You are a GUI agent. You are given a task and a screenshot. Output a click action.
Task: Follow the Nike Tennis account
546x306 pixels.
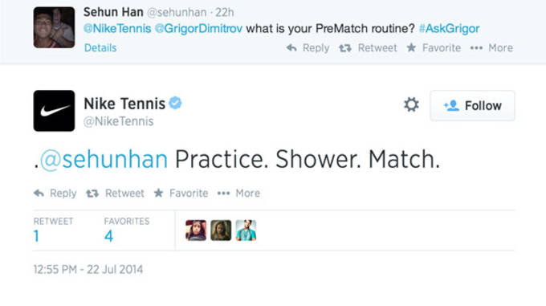[472, 105]
